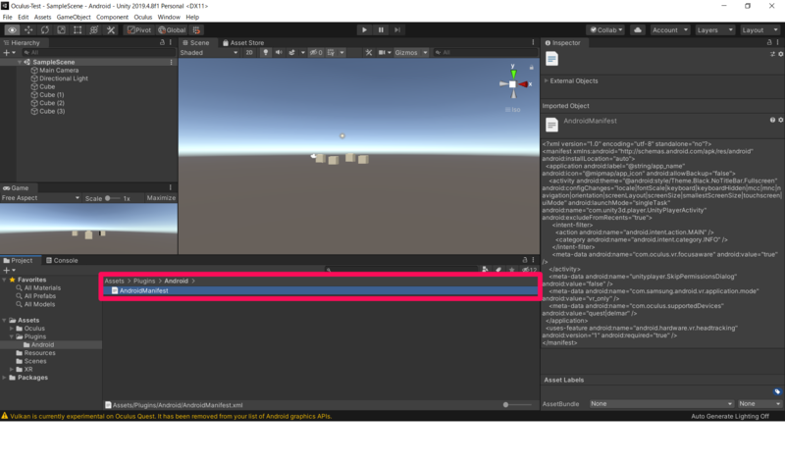This screenshot has width=785, height=463.
Task: Open the Free Aspect dropdown in Game view
Action: pos(40,198)
